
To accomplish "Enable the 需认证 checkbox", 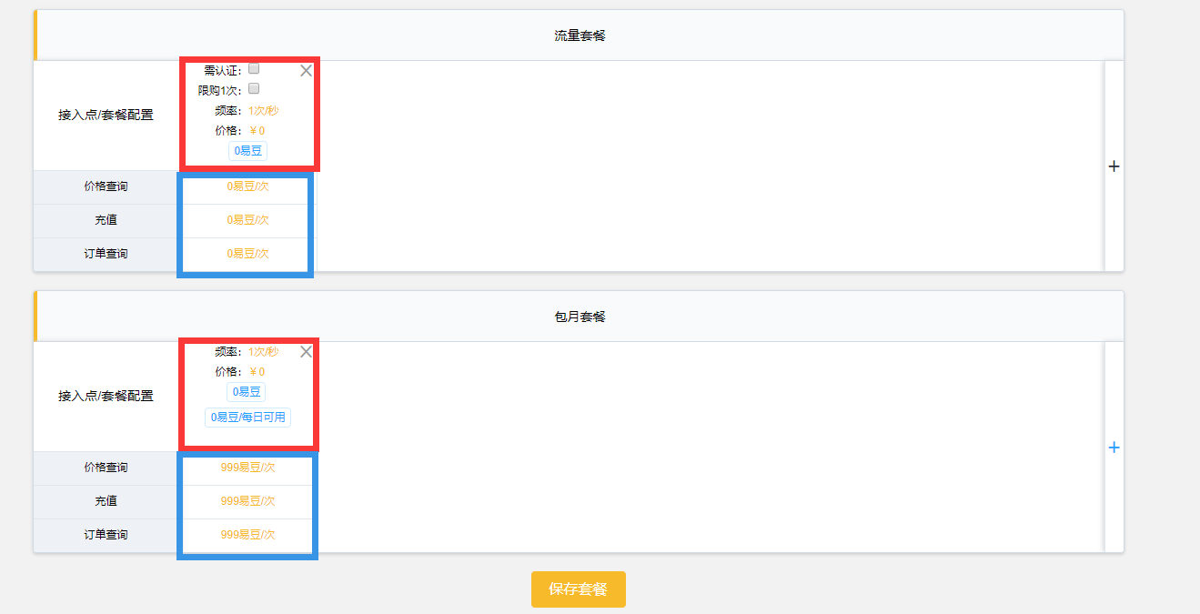I will point(255,68).
